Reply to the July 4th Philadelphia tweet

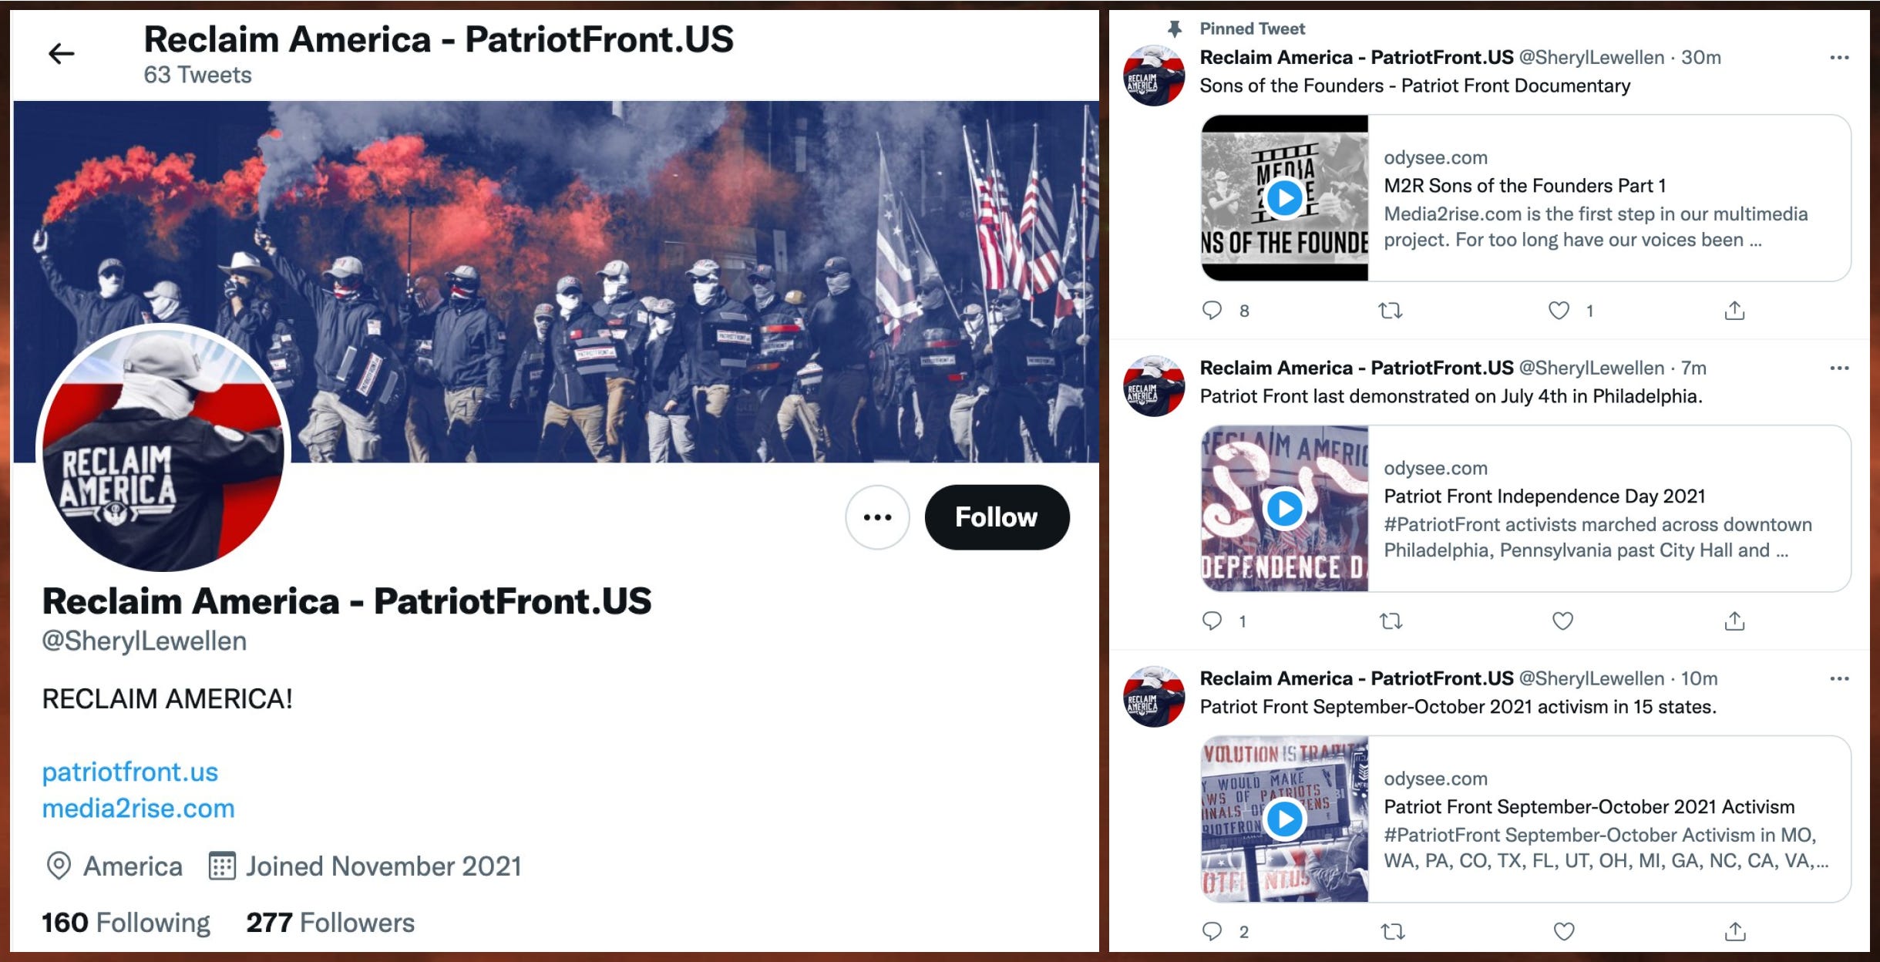point(1212,621)
